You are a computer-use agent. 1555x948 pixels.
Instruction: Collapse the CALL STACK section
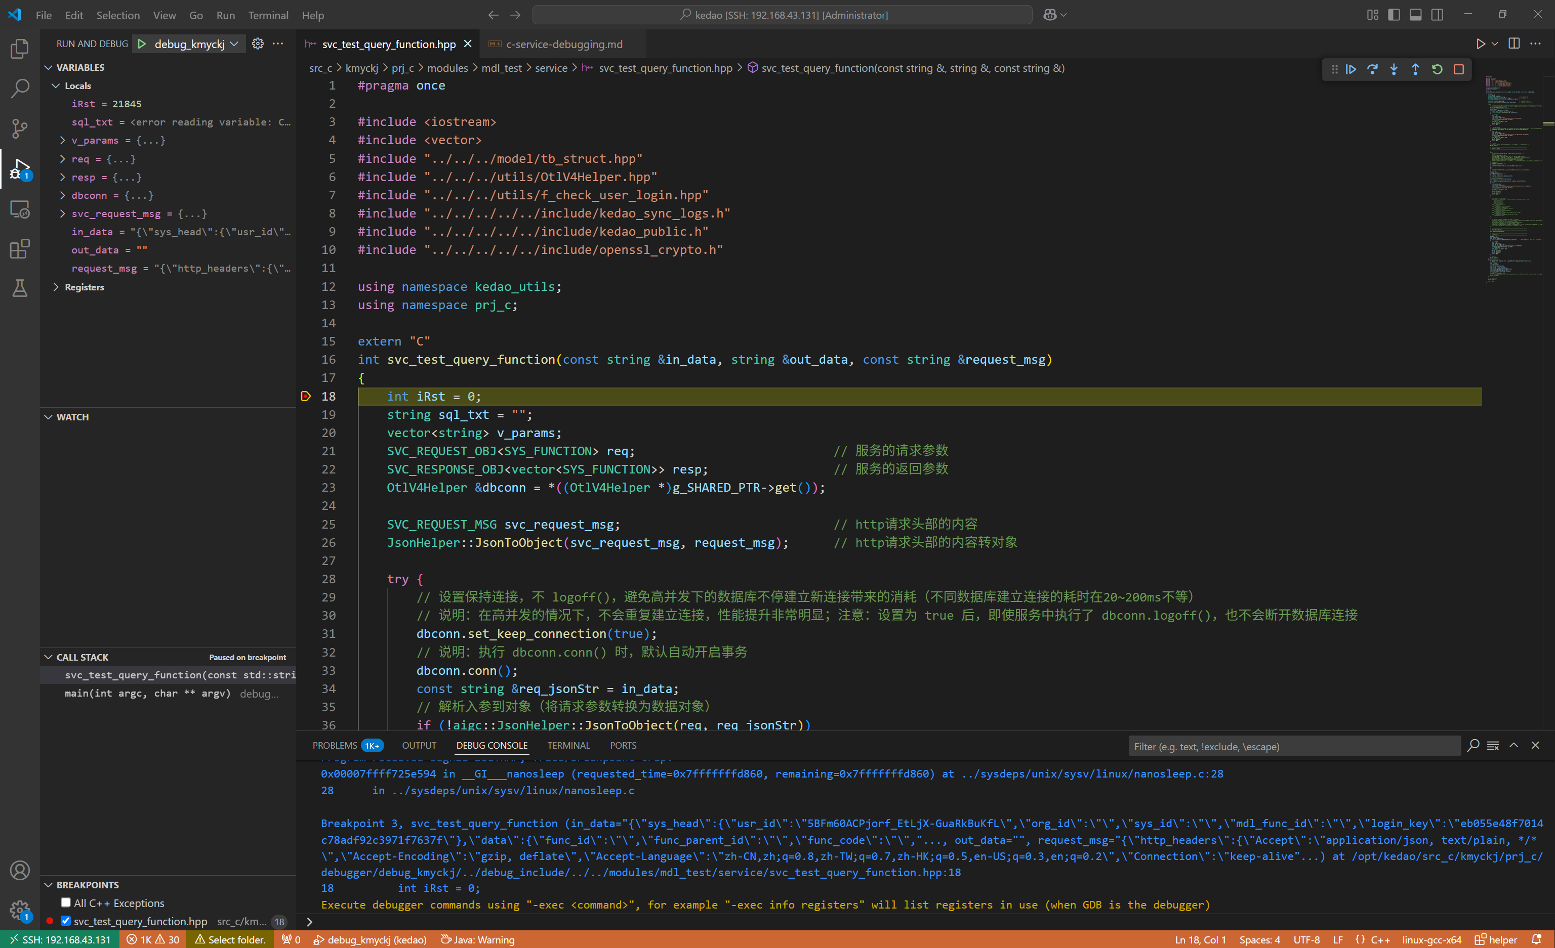pos(49,657)
